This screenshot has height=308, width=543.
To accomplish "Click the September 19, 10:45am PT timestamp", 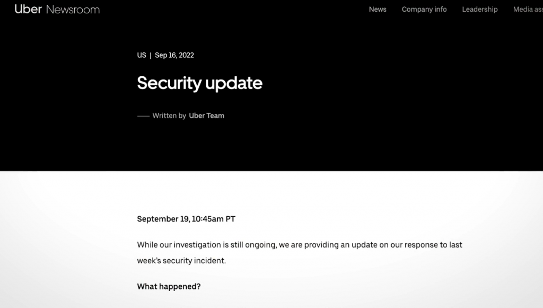I will [186, 219].
